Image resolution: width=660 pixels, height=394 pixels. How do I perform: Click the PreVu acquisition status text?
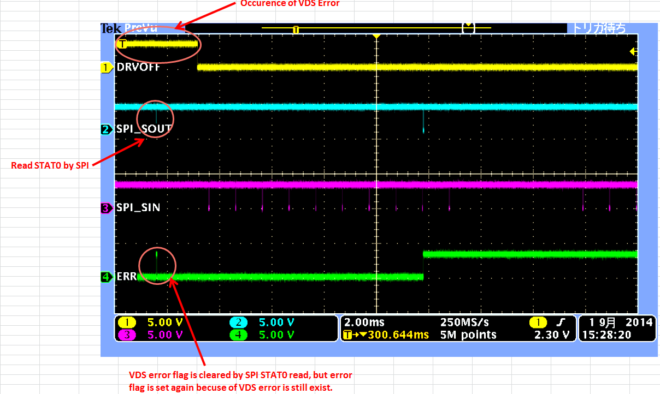point(141,28)
